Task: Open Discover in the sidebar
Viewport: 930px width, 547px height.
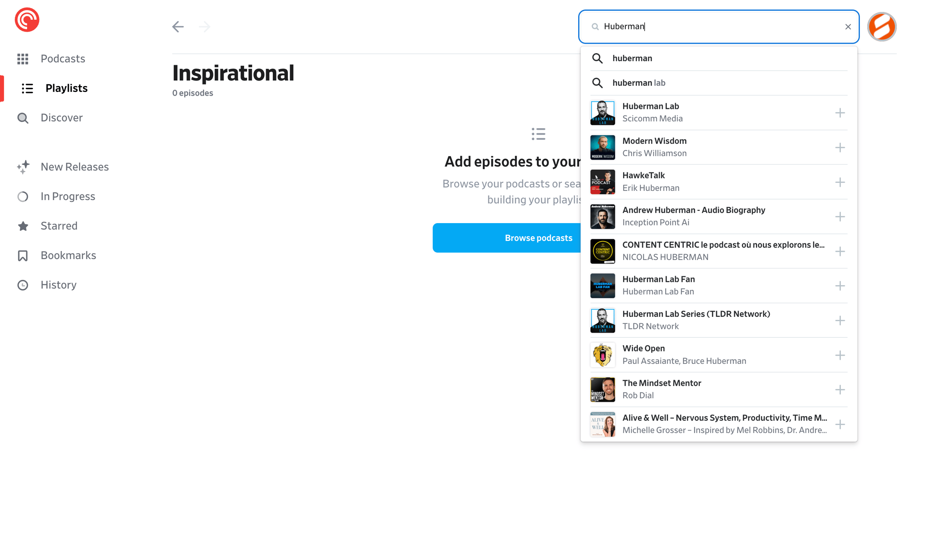Action: click(62, 117)
